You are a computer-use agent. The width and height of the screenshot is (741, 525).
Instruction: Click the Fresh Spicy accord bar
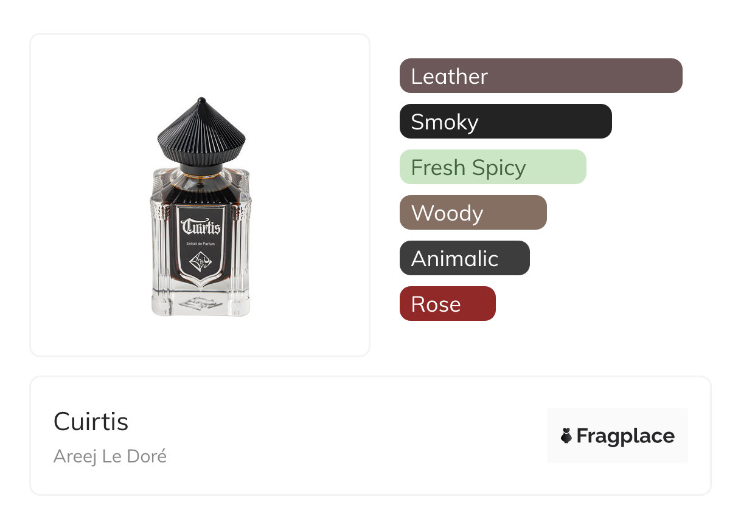(x=493, y=167)
